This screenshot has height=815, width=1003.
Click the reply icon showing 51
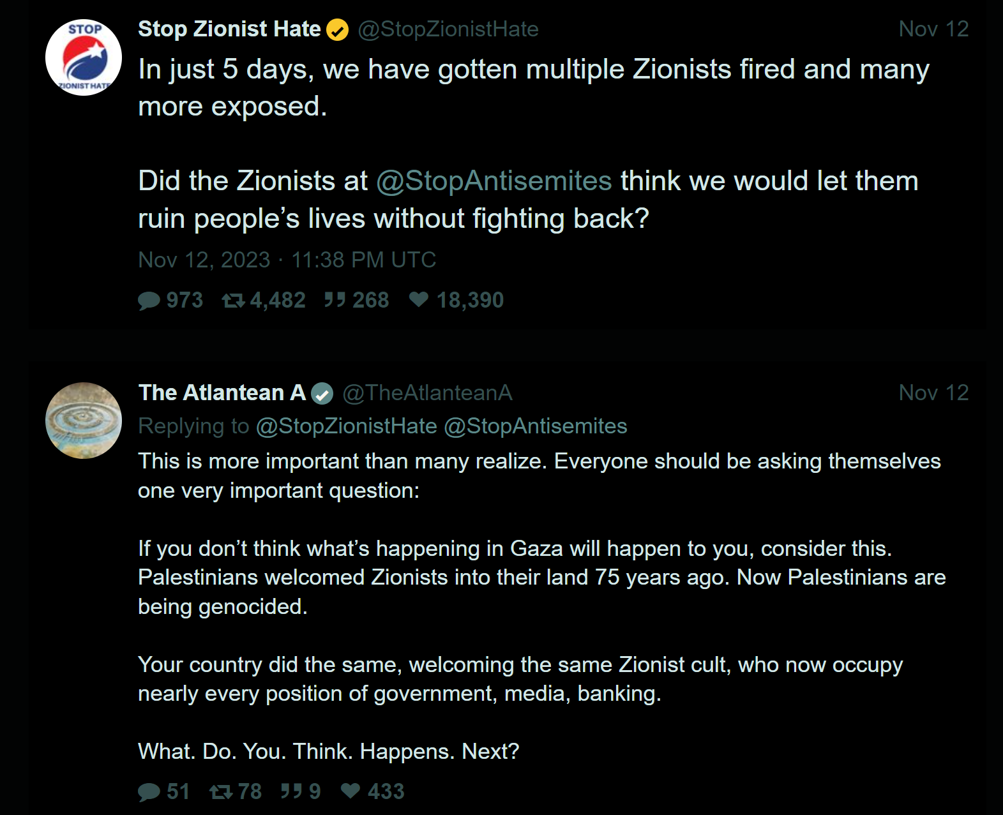click(149, 792)
